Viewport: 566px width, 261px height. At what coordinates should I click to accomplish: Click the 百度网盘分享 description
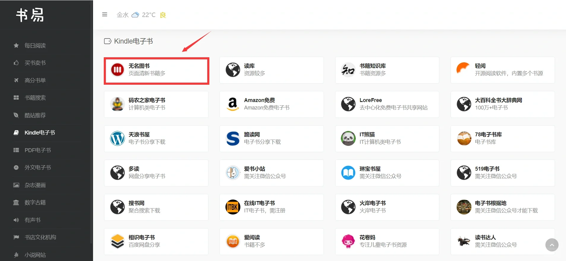144,245
